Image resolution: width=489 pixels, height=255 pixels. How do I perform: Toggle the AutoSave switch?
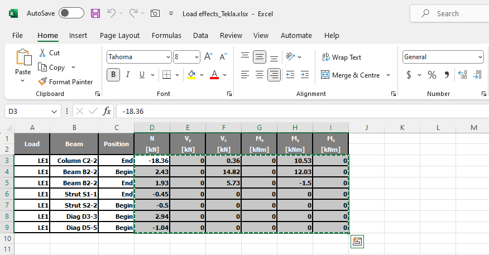(71, 13)
